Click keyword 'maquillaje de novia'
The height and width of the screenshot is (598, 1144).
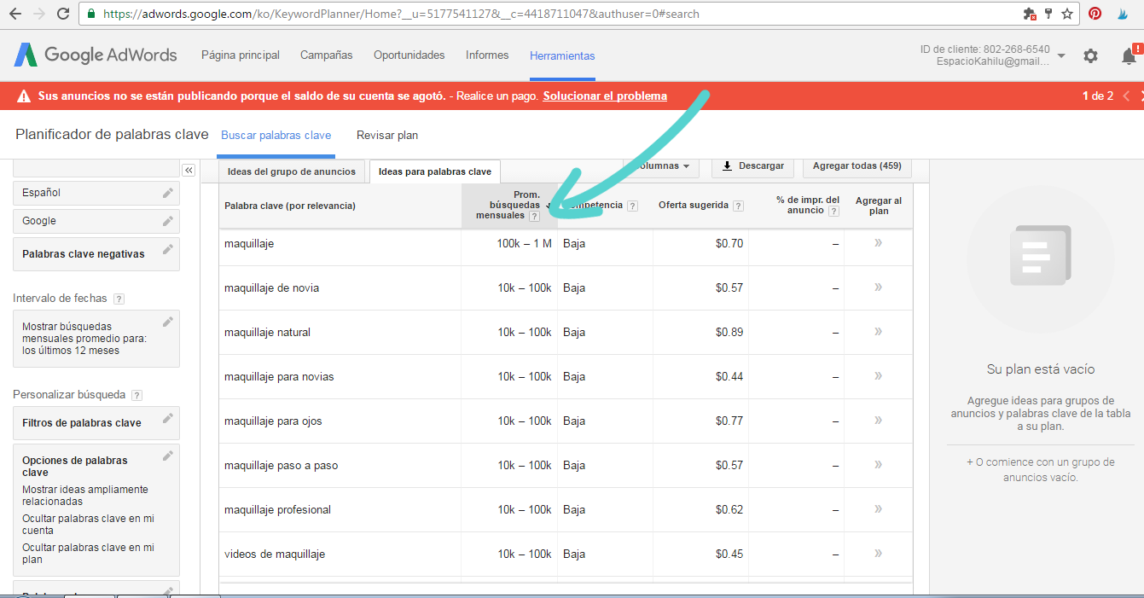(272, 288)
